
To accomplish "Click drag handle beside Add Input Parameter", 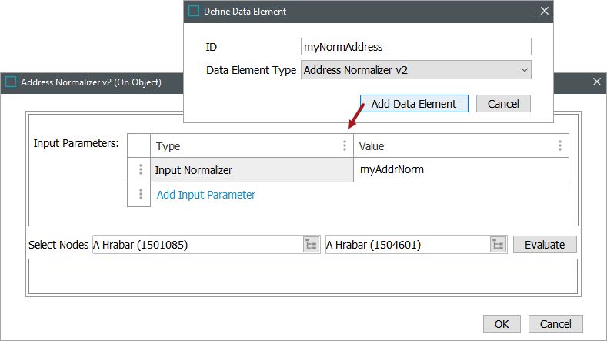I will (x=140, y=195).
